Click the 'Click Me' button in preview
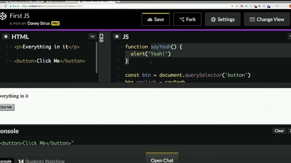 click(7, 107)
